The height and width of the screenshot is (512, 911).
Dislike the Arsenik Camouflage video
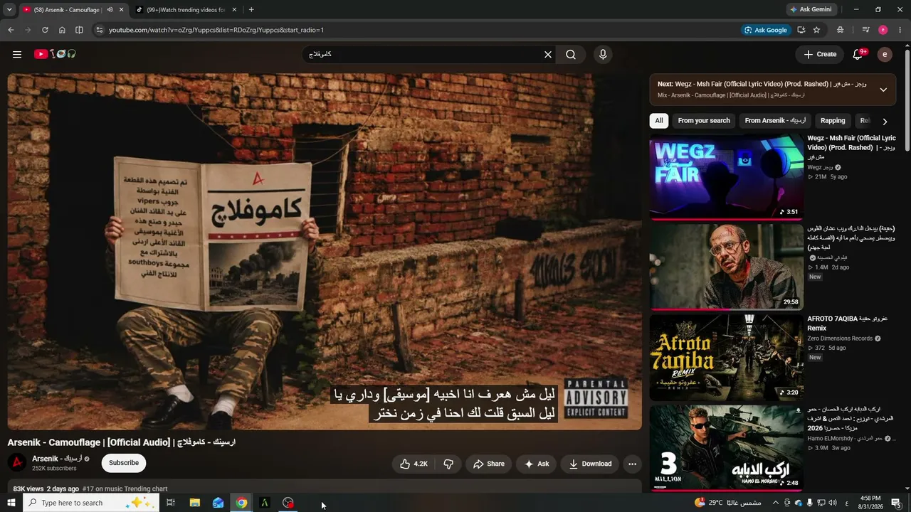coord(448,464)
